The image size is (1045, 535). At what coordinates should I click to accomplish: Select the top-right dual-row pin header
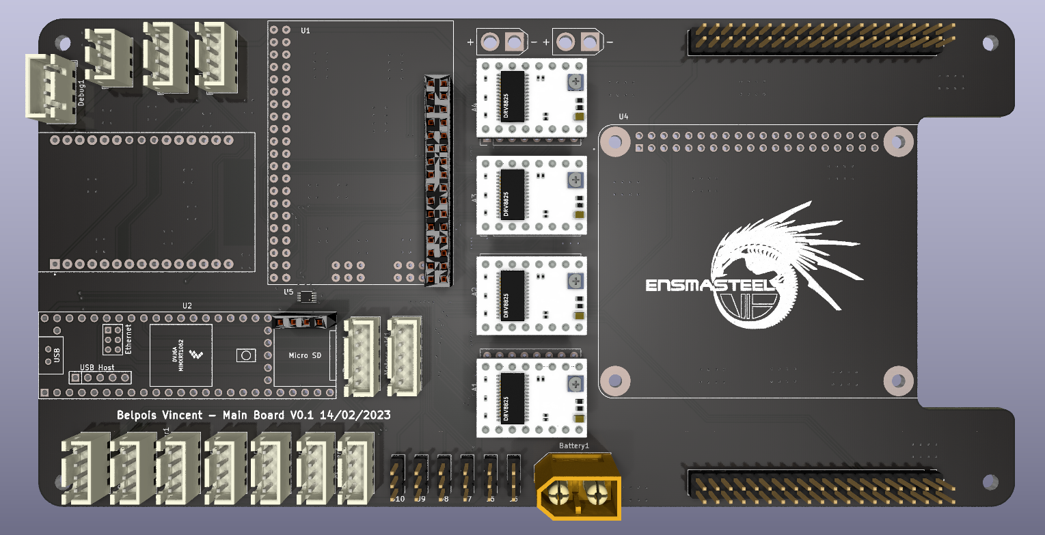click(x=822, y=40)
